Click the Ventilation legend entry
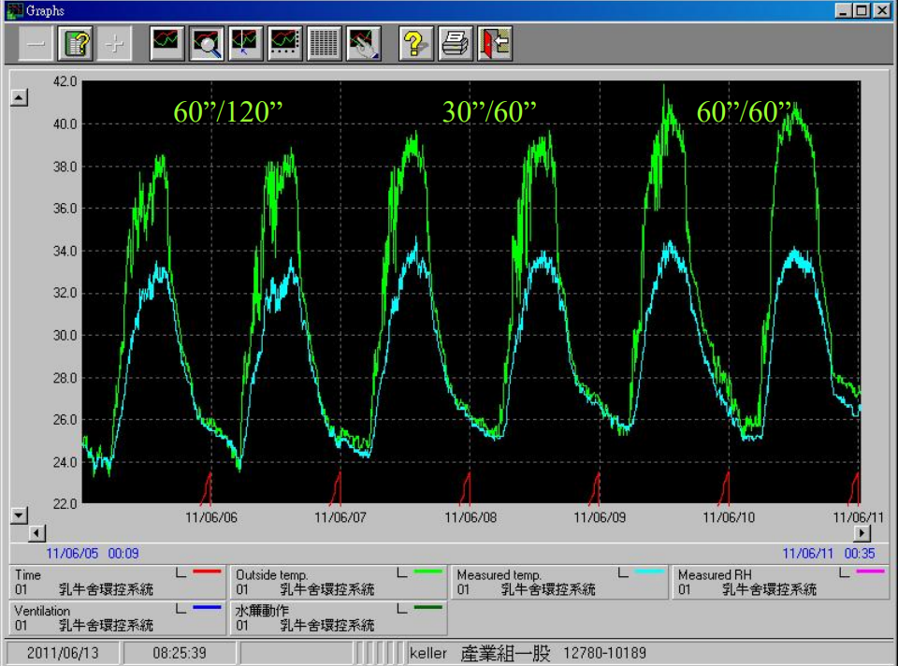Image resolution: width=898 pixels, height=666 pixels. (118, 617)
